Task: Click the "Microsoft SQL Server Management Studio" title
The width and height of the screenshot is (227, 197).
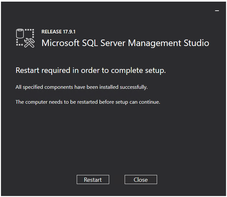Action: coord(125,43)
